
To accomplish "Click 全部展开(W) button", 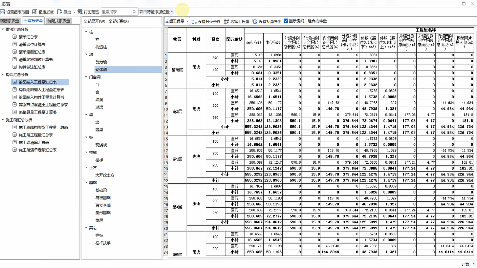I will [x=94, y=21].
